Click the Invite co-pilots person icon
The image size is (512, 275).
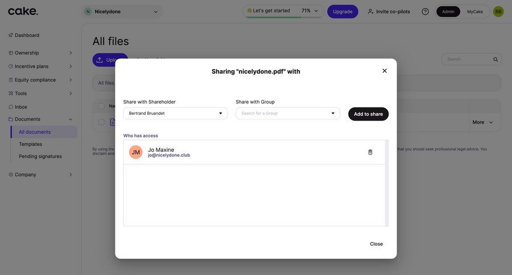pyautogui.click(x=371, y=11)
